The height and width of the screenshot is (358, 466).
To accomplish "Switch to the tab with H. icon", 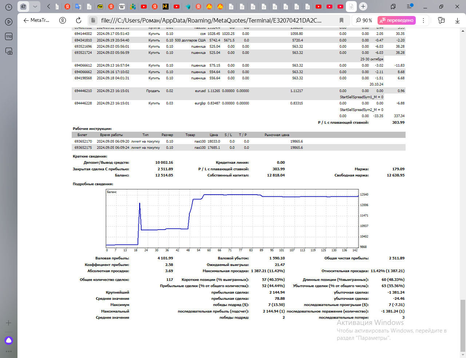I will [166, 7].
